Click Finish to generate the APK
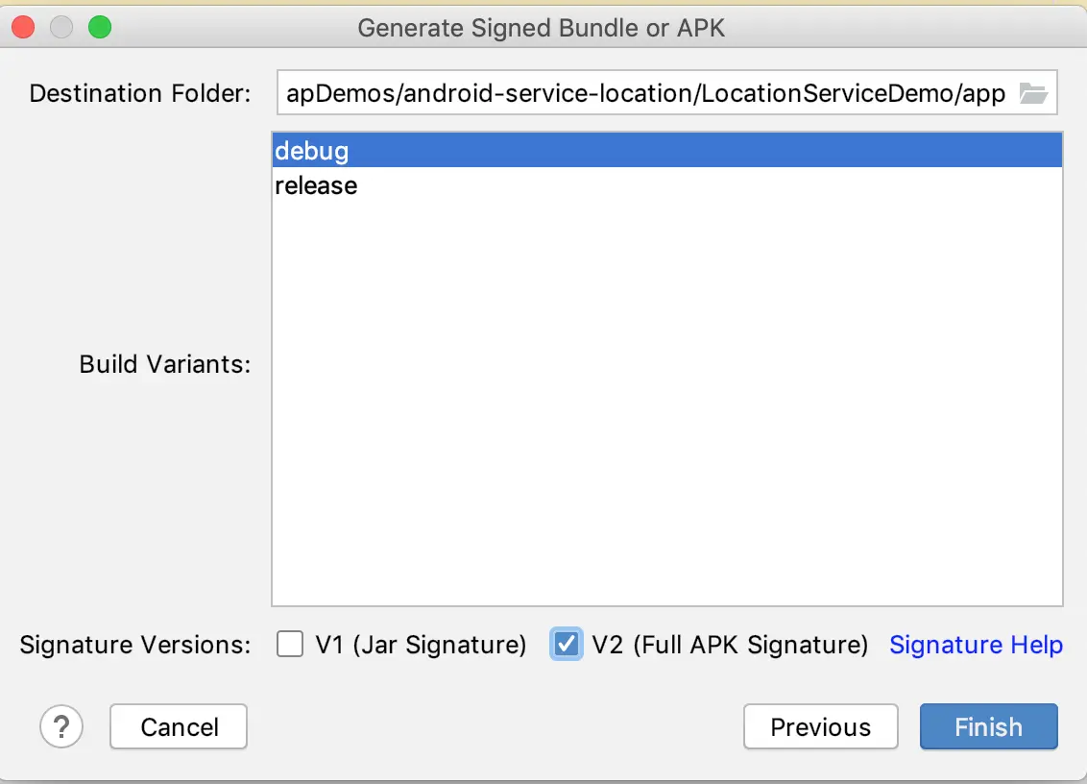The height and width of the screenshot is (784, 1087). 988,727
